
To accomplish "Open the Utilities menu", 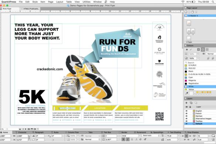I will (x=86, y=2).
